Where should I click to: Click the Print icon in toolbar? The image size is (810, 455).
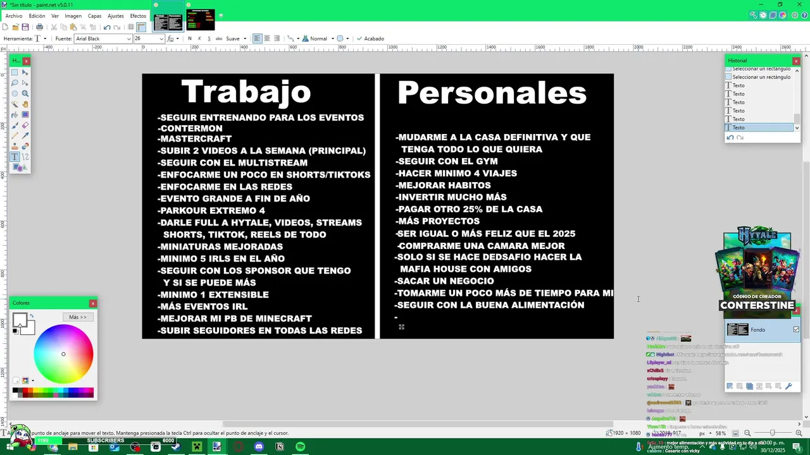point(39,27)
